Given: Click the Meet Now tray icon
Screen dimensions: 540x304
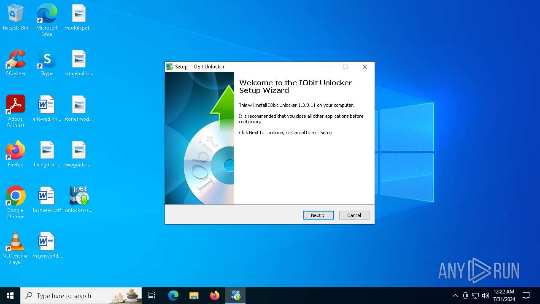Looking at the screenshot, I should (465, 296).
